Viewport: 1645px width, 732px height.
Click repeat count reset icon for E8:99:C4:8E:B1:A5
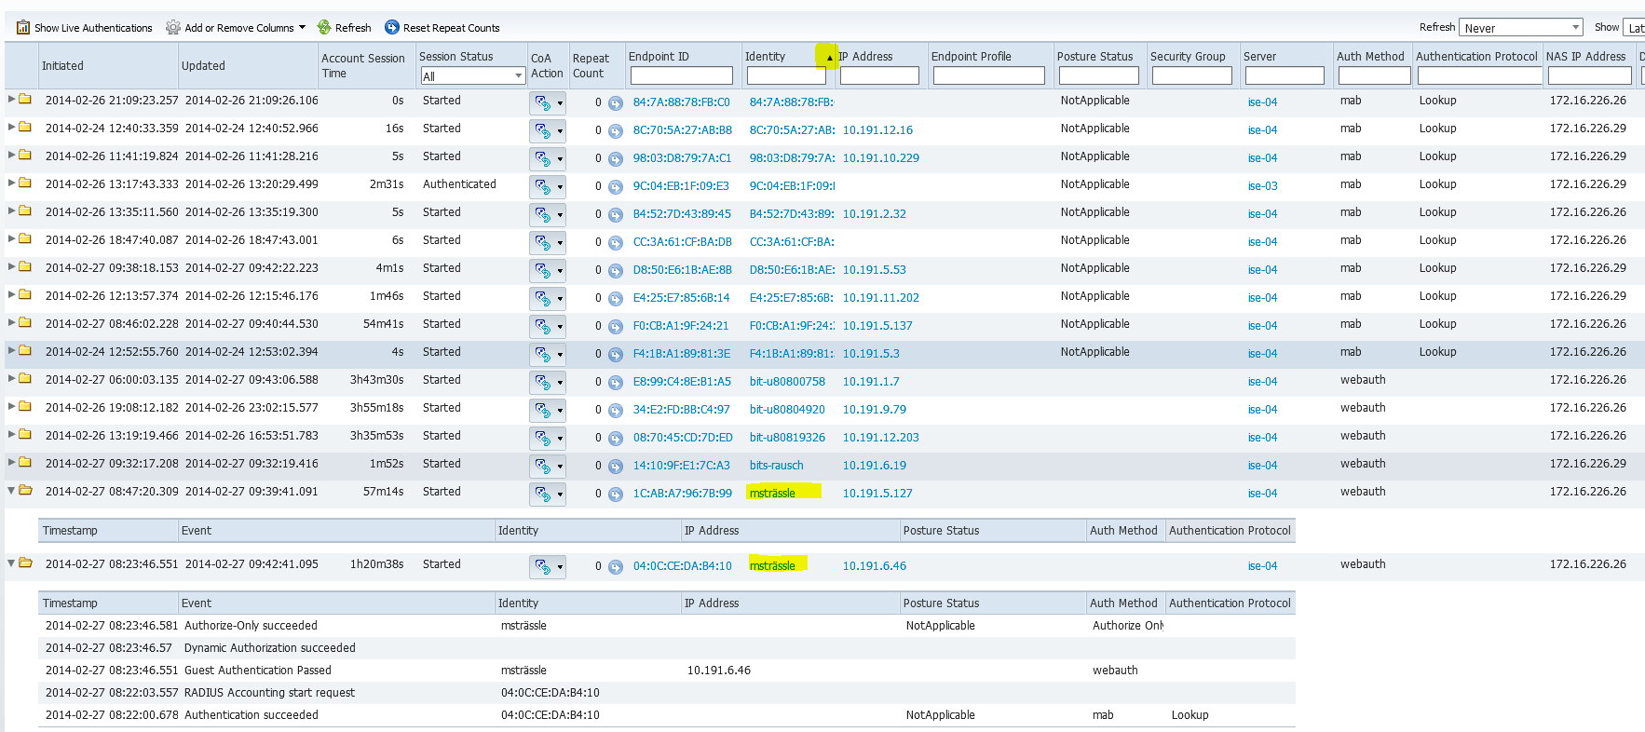[x=616, y=383]
